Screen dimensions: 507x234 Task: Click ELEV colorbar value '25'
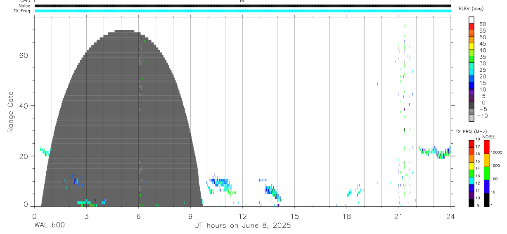pyautogui.click(x=482, y=70)
